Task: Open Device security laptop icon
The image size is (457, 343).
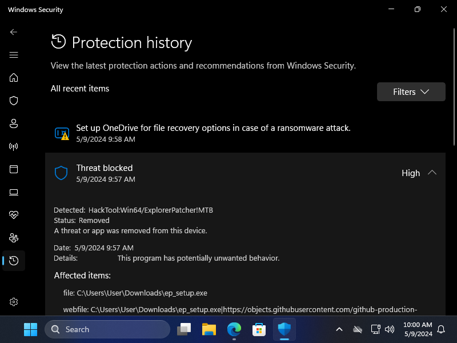Action: [x=14, y=192]
